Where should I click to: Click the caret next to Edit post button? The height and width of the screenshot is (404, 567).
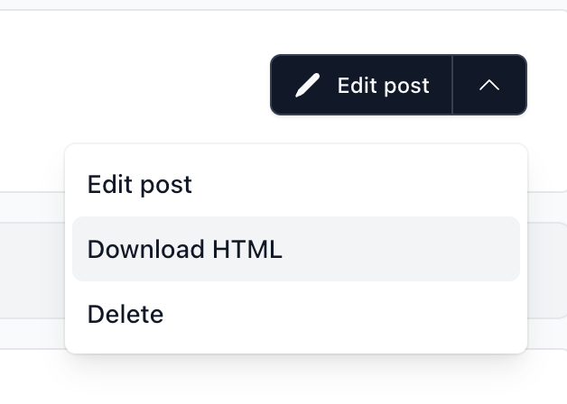(488, 86)
